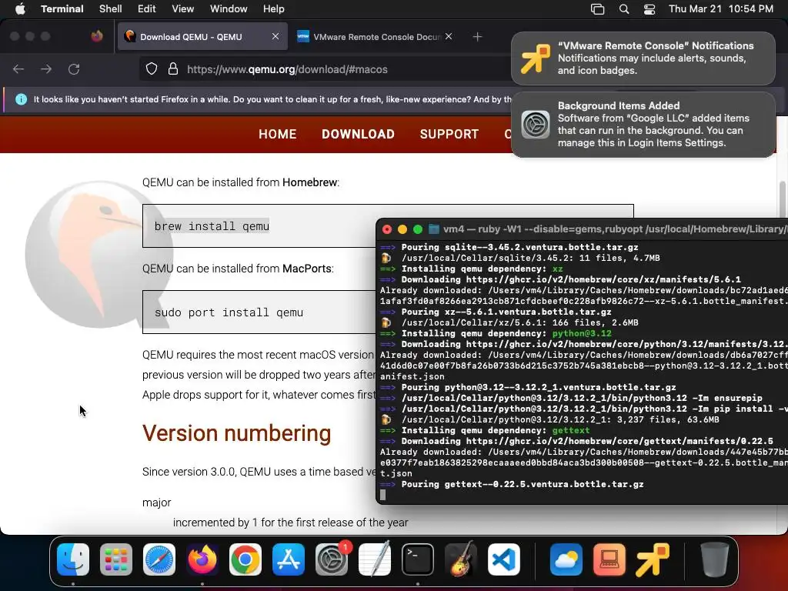This screenshot has width=788, height=591.
Task: Close the Terminal window with red button
Action: 387,229
